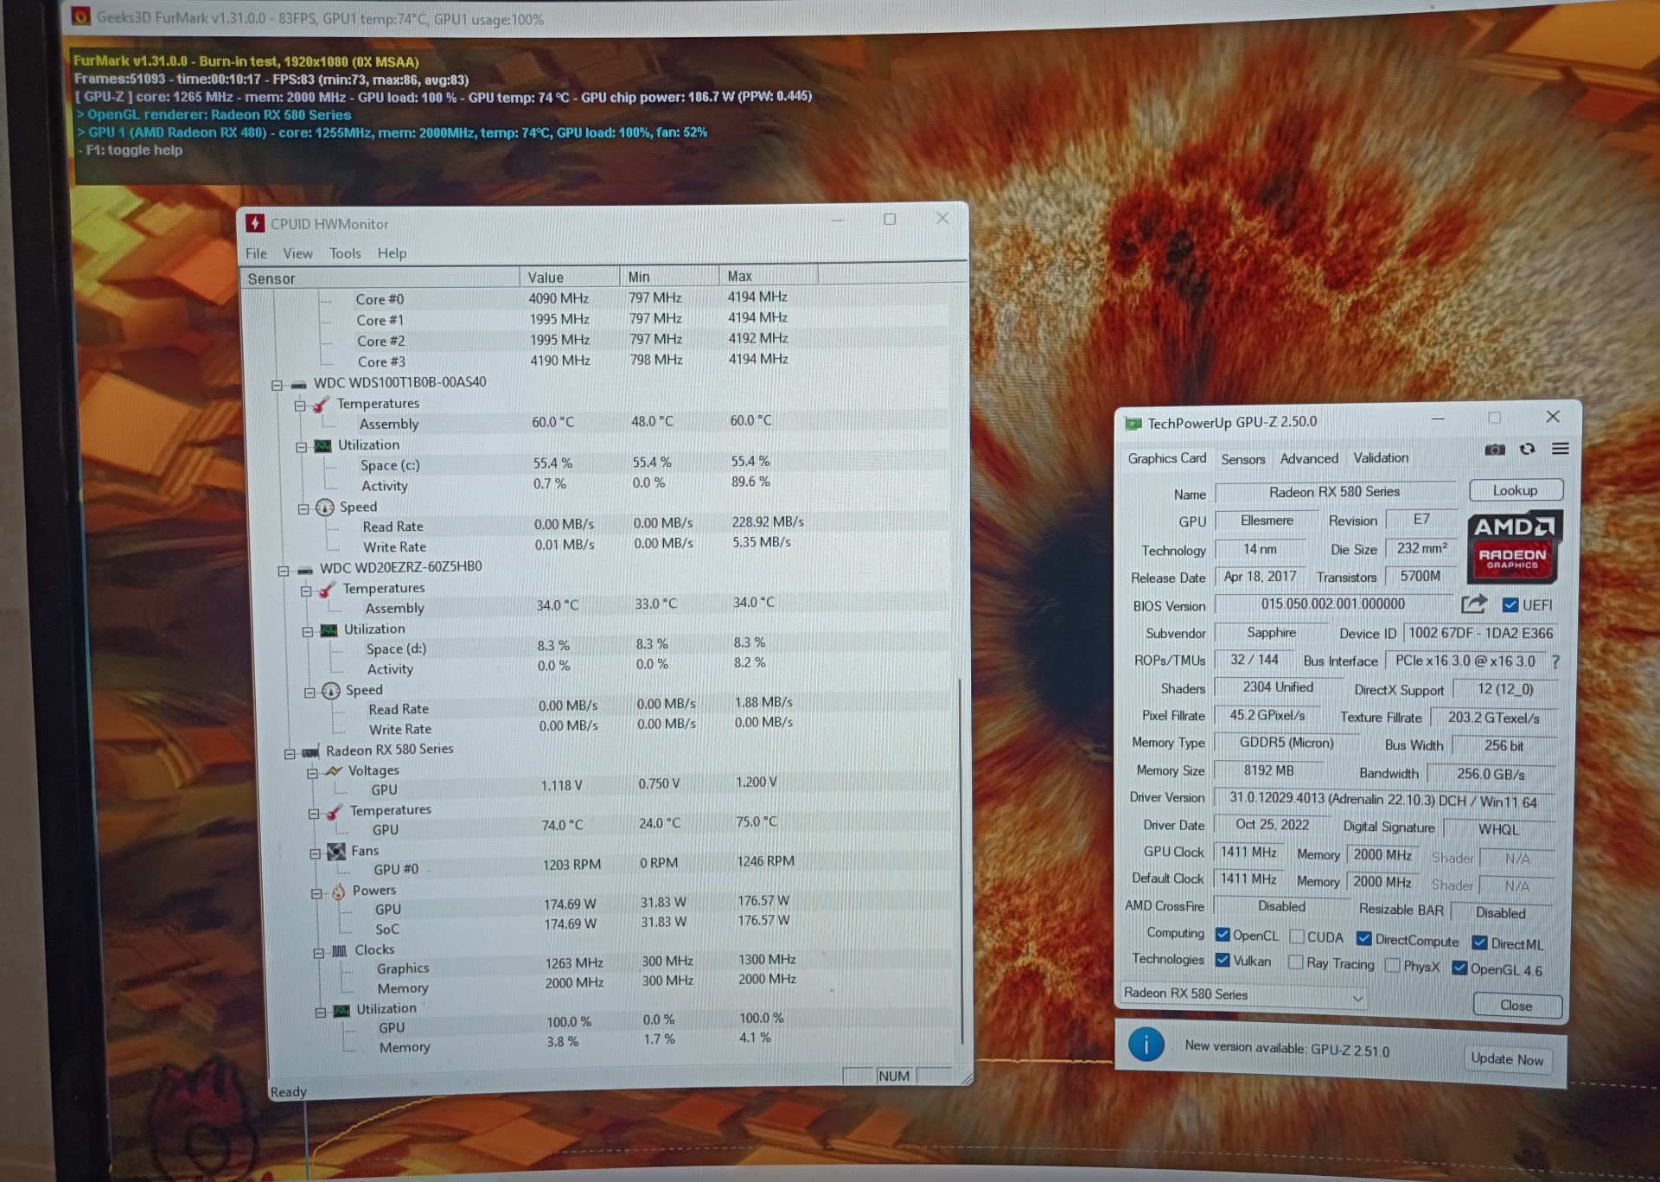Screen dimensions: 1660x1182
Task: Click the GPU-Z app icon in its title bar
Action: coord(1133,423)
